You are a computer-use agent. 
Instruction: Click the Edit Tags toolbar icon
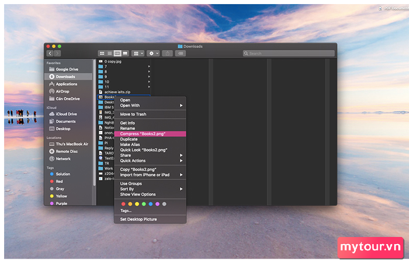point(181,53)
